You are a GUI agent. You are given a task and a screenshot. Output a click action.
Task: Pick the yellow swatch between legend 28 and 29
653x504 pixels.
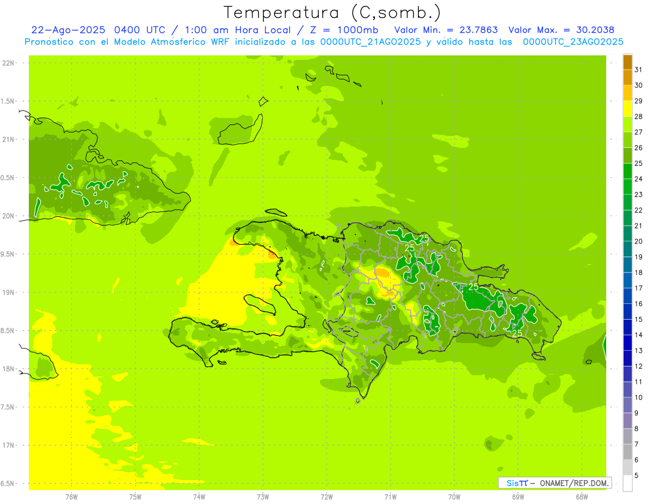pyautogui.click(x=627, y=109)
